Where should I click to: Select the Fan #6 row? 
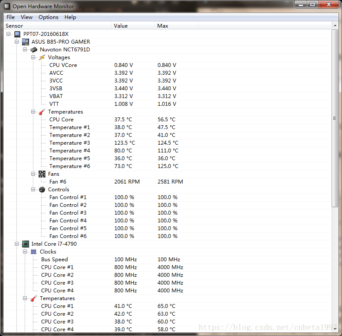point(168,182)
